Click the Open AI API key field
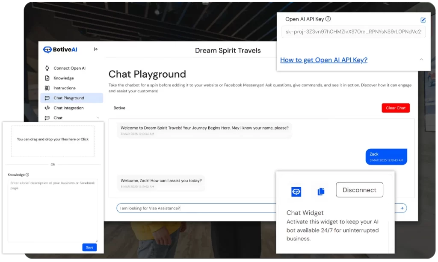438x262 pixels. (x=353, y=32)
